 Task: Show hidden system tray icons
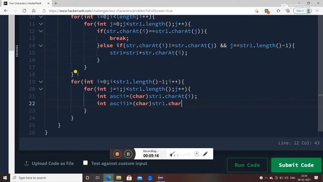[x=266, y=177]
